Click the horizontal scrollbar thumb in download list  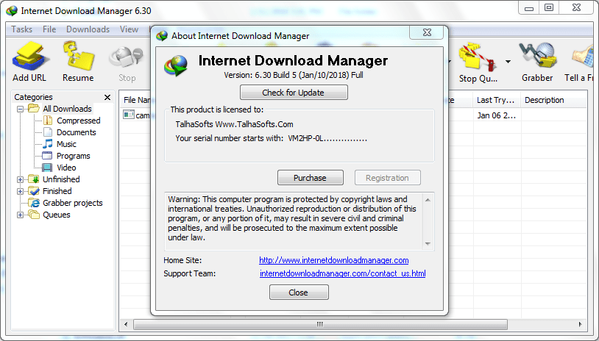click(320, 325)
